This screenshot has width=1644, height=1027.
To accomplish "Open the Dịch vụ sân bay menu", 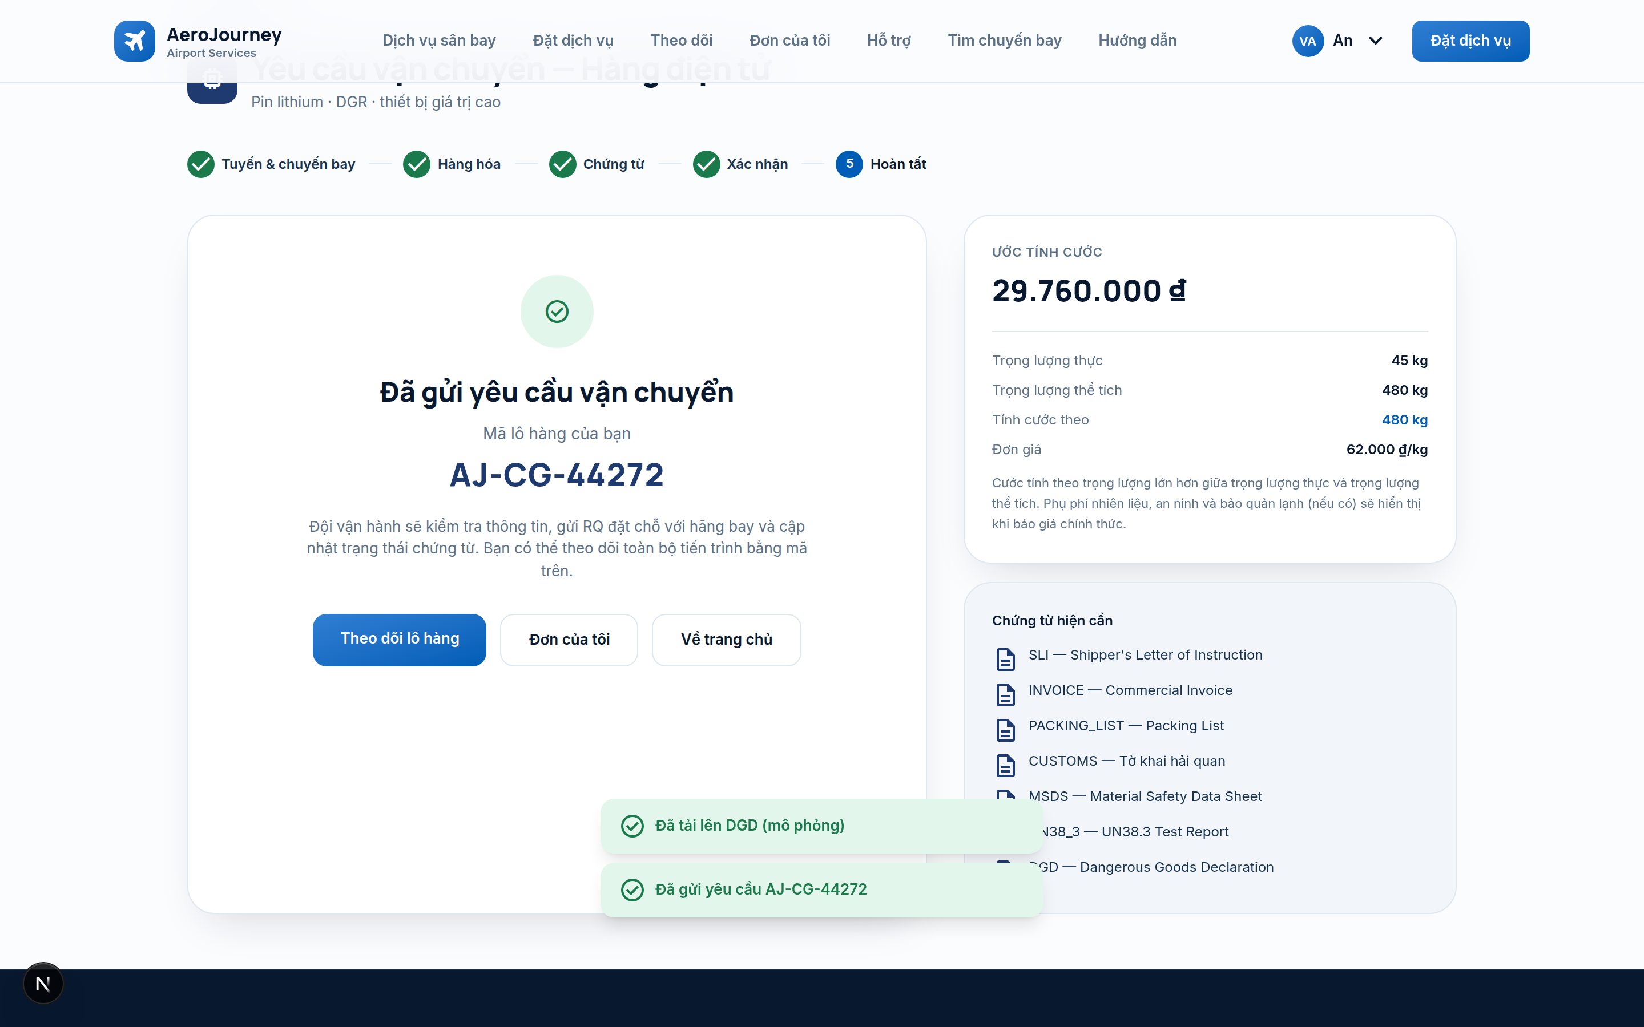I will coord(439,41).
